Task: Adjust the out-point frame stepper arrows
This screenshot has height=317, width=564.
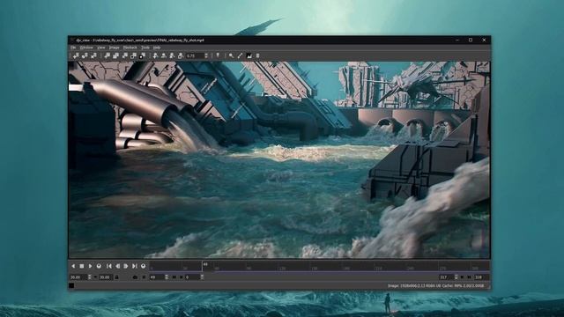Action: [456, 277]
